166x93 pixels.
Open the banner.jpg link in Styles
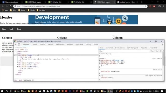(119, 60)
